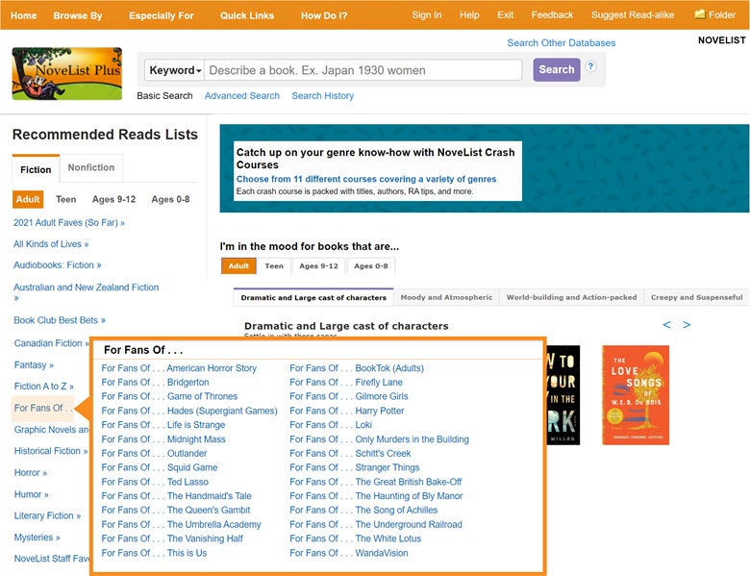
Task: Expand Fiction A to Z list
Action: 43,386
